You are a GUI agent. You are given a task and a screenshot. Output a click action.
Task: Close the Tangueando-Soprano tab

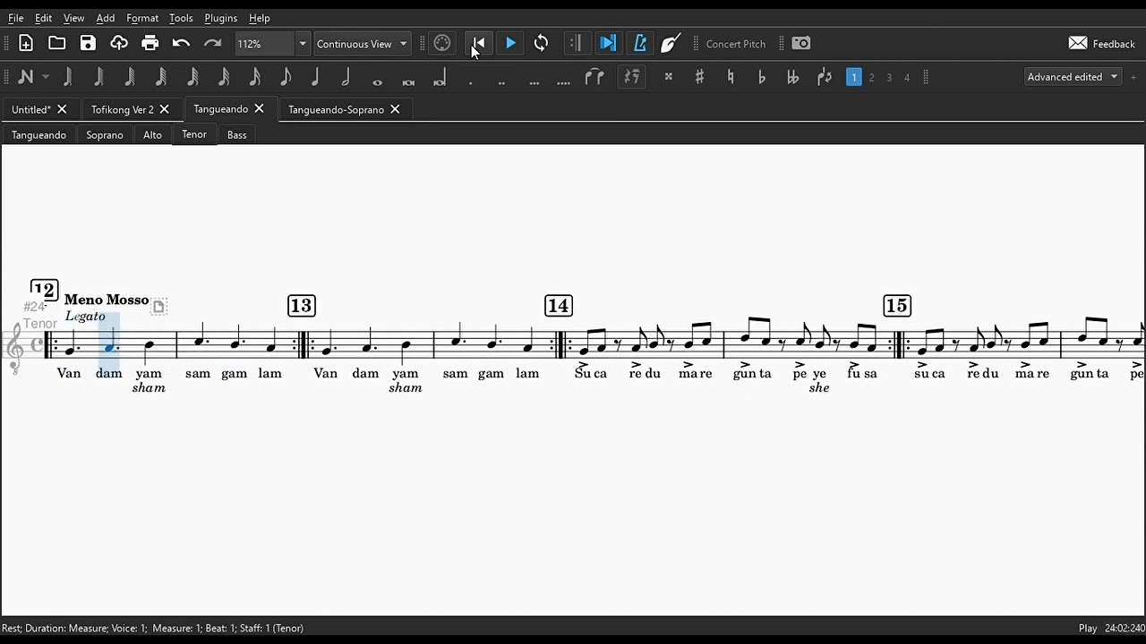pos(395,109)
